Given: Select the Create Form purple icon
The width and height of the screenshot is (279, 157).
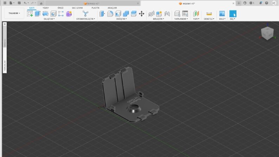Looking at the screenshot, I should tap(69, 14).
